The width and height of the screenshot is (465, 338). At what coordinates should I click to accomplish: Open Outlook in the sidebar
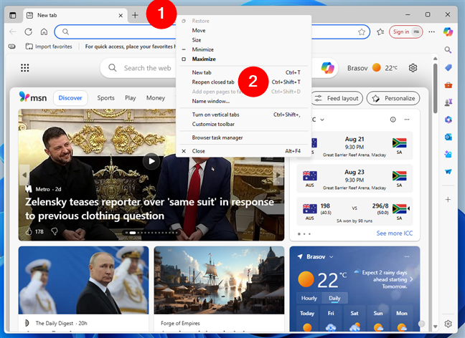click(448, 137)
